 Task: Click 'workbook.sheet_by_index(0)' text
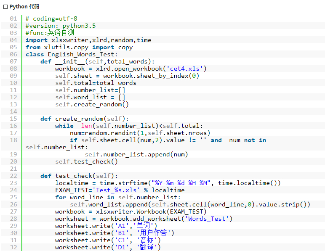[151, 76]
